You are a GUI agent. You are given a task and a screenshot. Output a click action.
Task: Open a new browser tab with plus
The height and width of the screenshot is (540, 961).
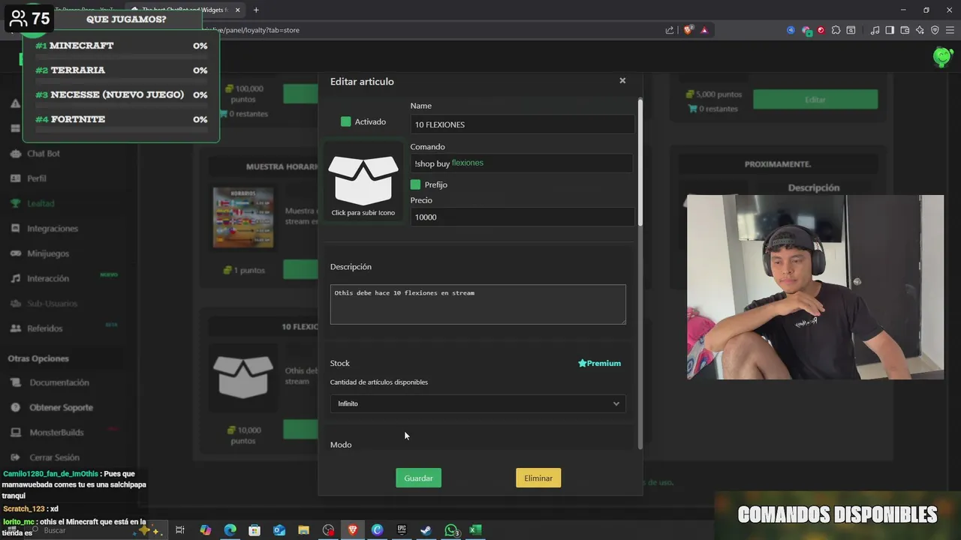[256, 10]
